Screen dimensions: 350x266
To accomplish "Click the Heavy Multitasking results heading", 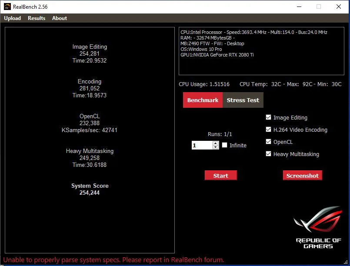I will point(90,151).
